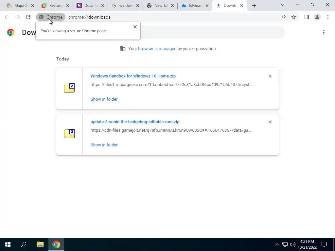Open taskbar search magnifier
This screenshot has height=251, width=335.
click(24, 244)
